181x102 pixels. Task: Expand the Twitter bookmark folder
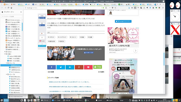(x=5, y=52)
